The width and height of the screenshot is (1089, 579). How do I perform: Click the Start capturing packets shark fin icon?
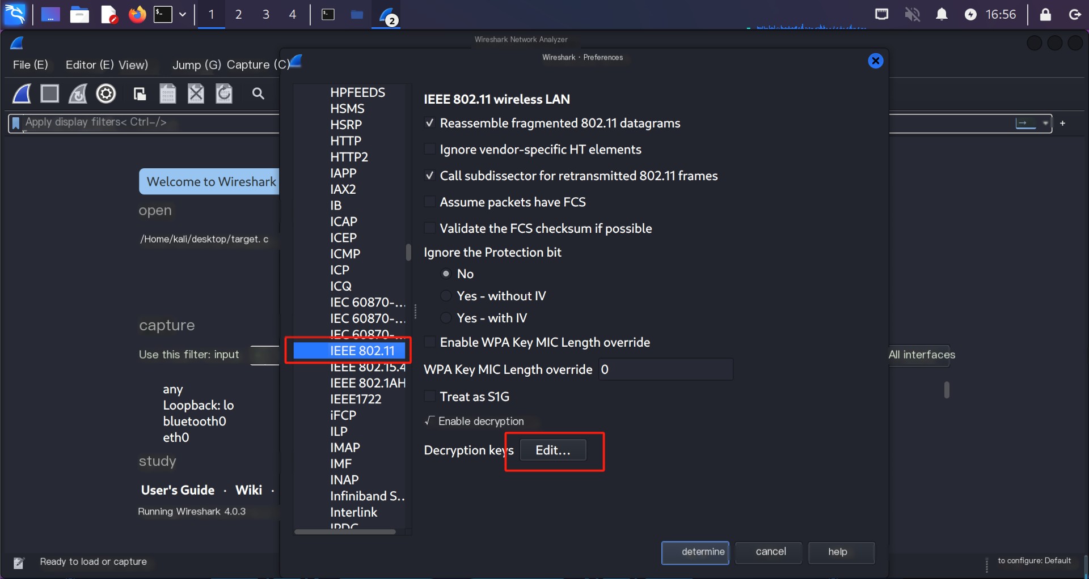tap(22, 93)
